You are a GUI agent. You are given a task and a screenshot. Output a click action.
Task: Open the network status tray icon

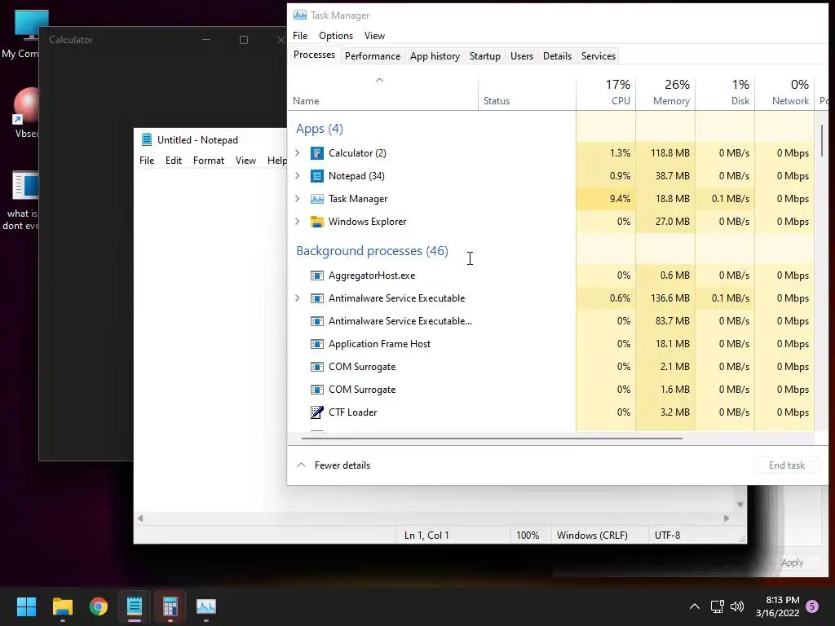coord(717,606)
